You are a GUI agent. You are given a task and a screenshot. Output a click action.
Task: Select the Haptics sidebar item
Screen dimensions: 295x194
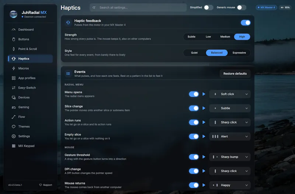click(x=30, y=59)
